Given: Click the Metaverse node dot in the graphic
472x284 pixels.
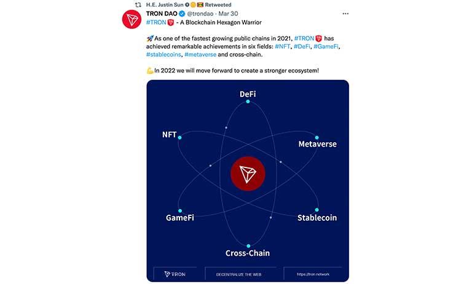Looking at the screenshot, I should [x=317, y=137].
